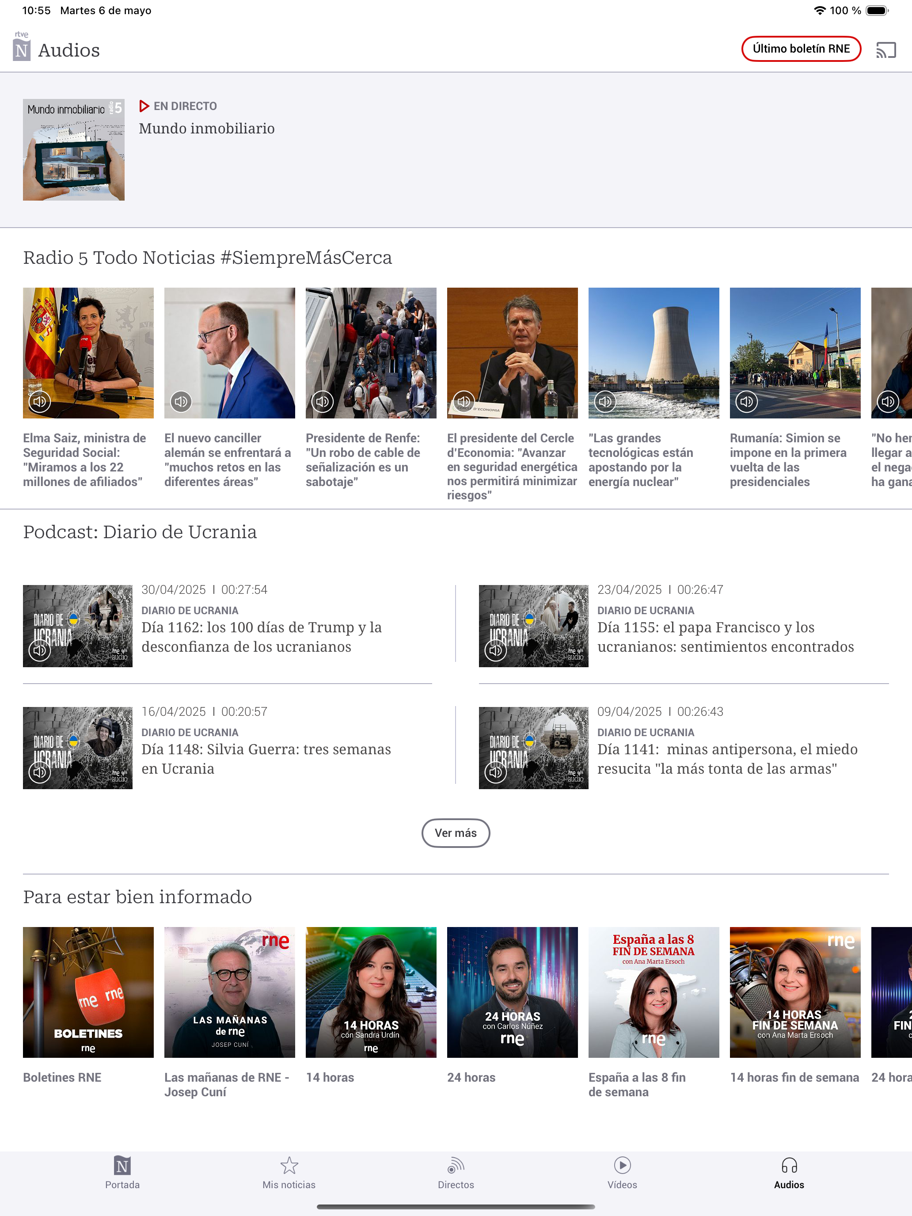
Task: Tap the Boletines RNE caption
Action: point(62,1077)
